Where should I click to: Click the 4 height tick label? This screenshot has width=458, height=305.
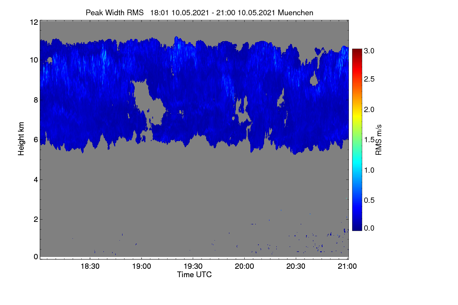35,179
